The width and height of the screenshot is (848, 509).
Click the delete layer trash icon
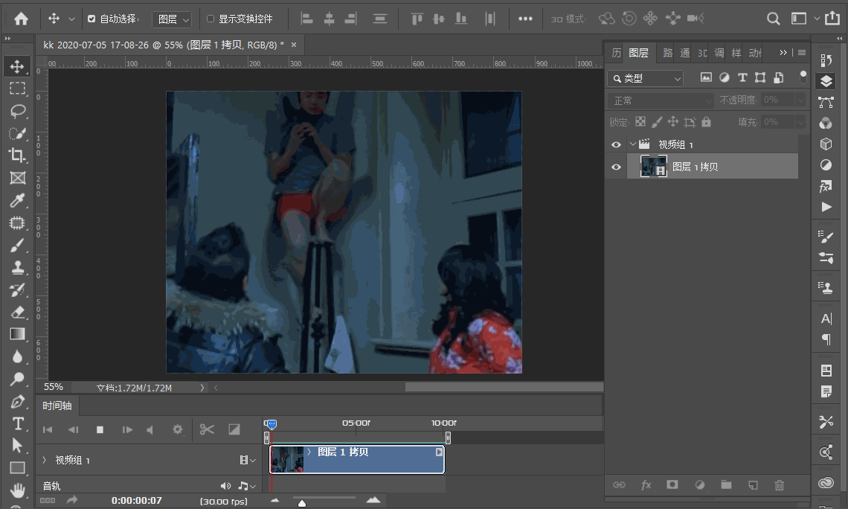tap(779, 485)
